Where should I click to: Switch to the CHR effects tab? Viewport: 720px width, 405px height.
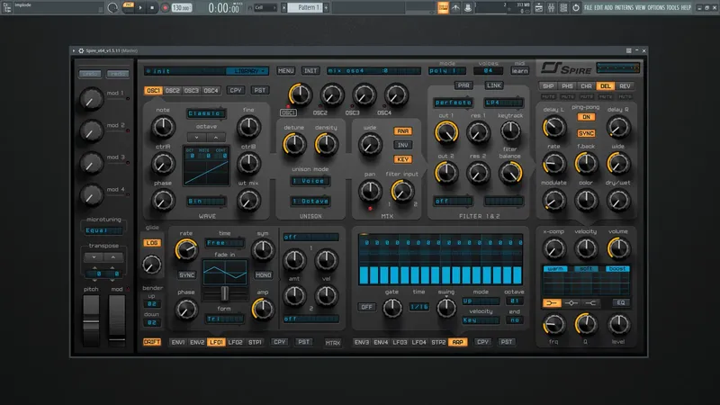coord(587,86)
